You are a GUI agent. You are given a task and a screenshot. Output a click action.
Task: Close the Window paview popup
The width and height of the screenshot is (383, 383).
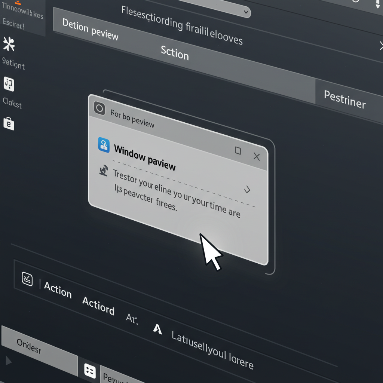pos(257,157)
